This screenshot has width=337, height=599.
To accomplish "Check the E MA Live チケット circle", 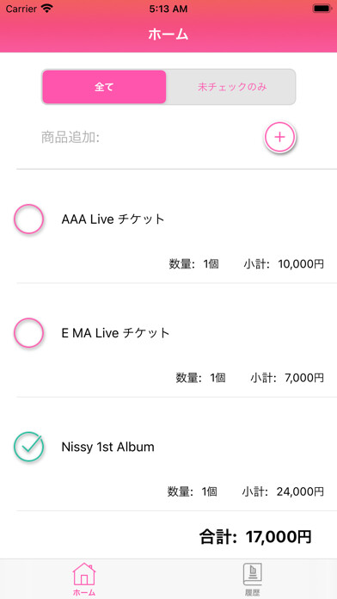I will [x=28, y=333].
